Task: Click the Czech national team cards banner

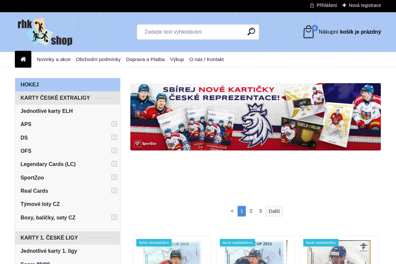Action: [x=255, y=117]
